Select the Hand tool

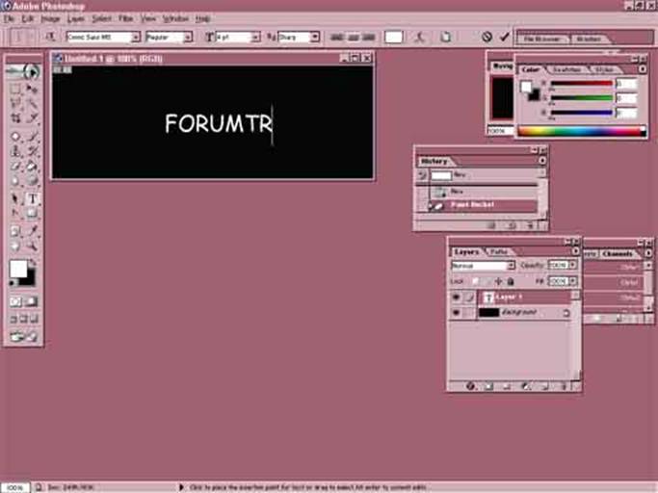[x=15, y=246]
